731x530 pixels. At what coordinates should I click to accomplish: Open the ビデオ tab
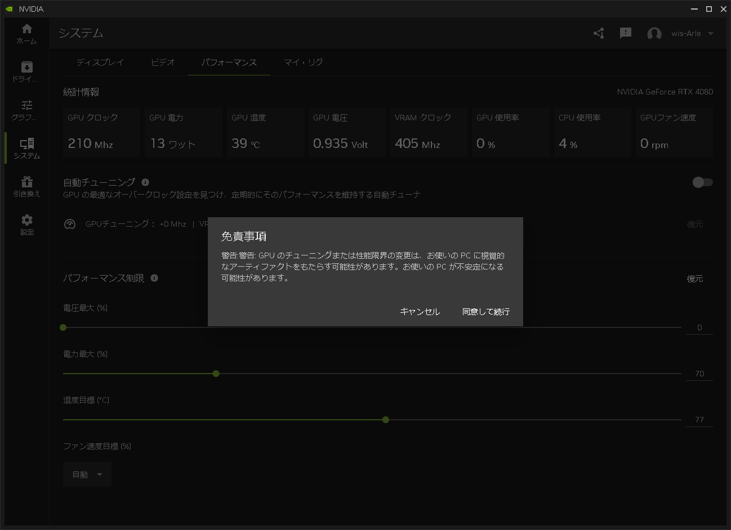click(x=163, y=62)
